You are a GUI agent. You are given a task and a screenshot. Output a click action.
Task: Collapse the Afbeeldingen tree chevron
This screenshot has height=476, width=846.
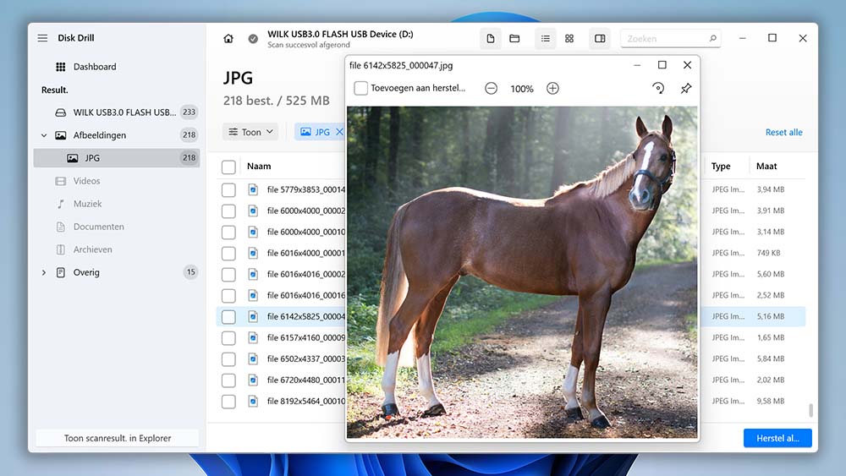point(44,135)
